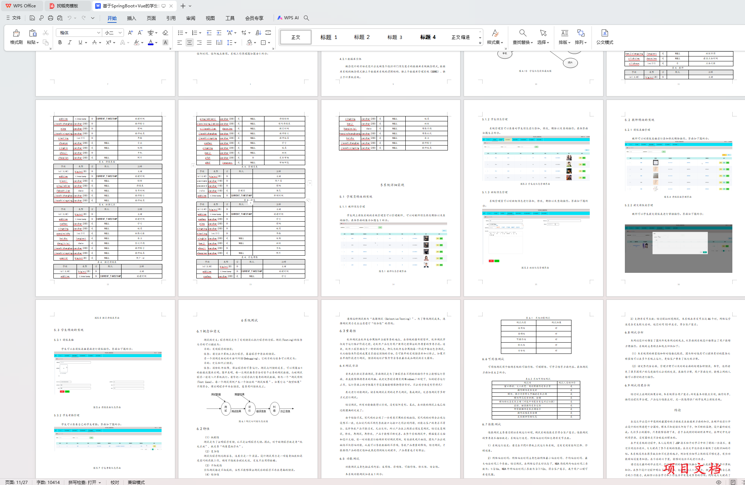Open the font size dropdown 小二
745x485 pixels.
pos(120,33)
